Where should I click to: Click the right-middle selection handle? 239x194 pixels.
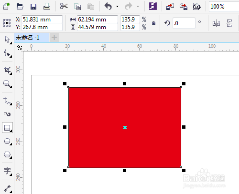(x=184, y=127)
